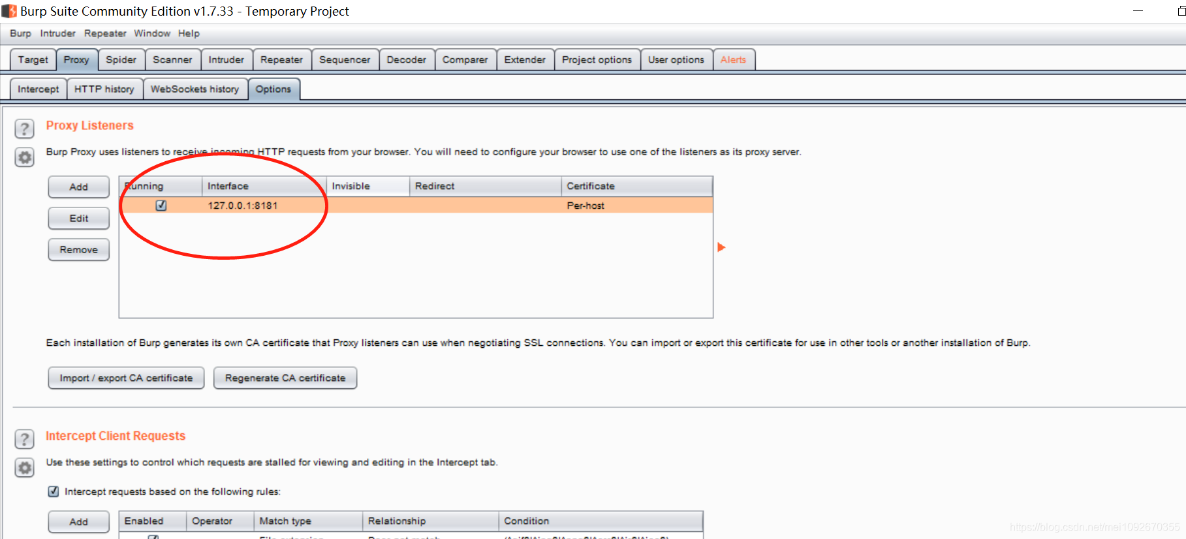Add a new proxy listener
The height and width of the screenshot is (539, 1186).
(78, 187)
